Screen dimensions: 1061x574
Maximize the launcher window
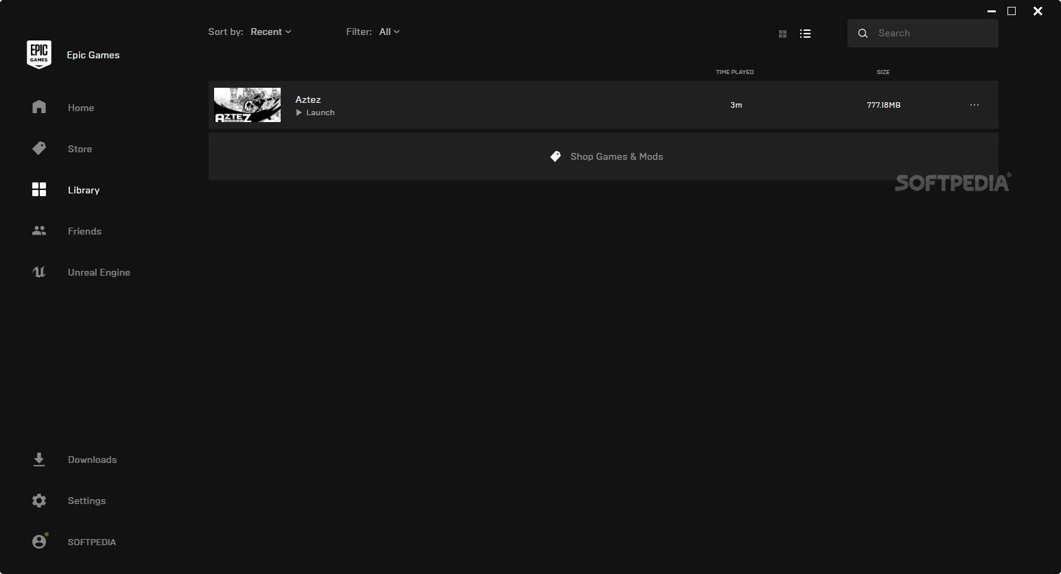1012,11
